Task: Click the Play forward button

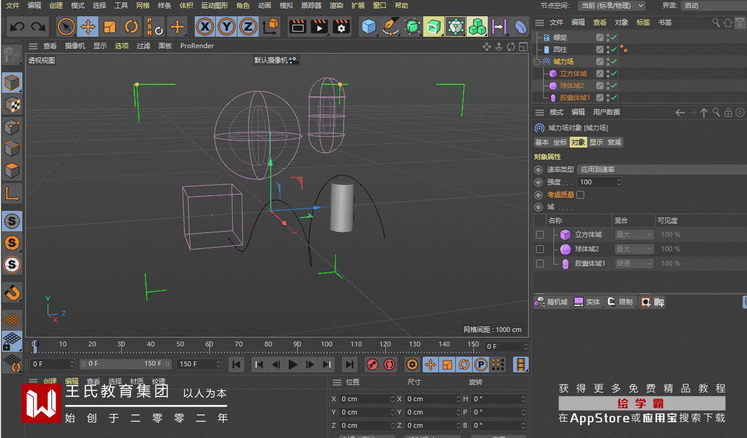Action: 293,364
